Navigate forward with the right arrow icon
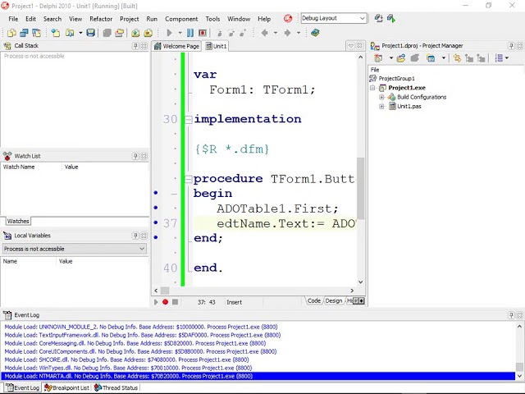Viewport: 525px width, 394px height. pos(287,33)
